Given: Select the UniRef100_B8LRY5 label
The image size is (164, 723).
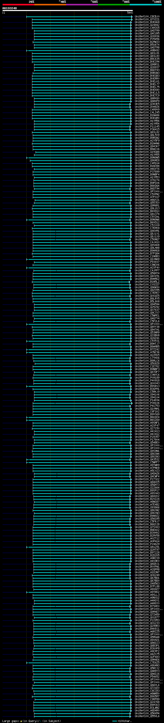Looking at the screenshot, I should (x=147, y=299).
